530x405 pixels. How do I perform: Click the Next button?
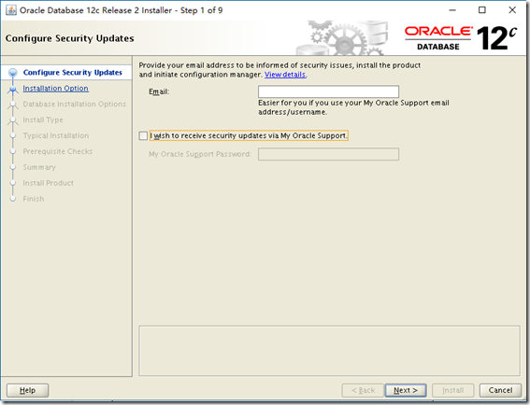(x=406, y=390)
